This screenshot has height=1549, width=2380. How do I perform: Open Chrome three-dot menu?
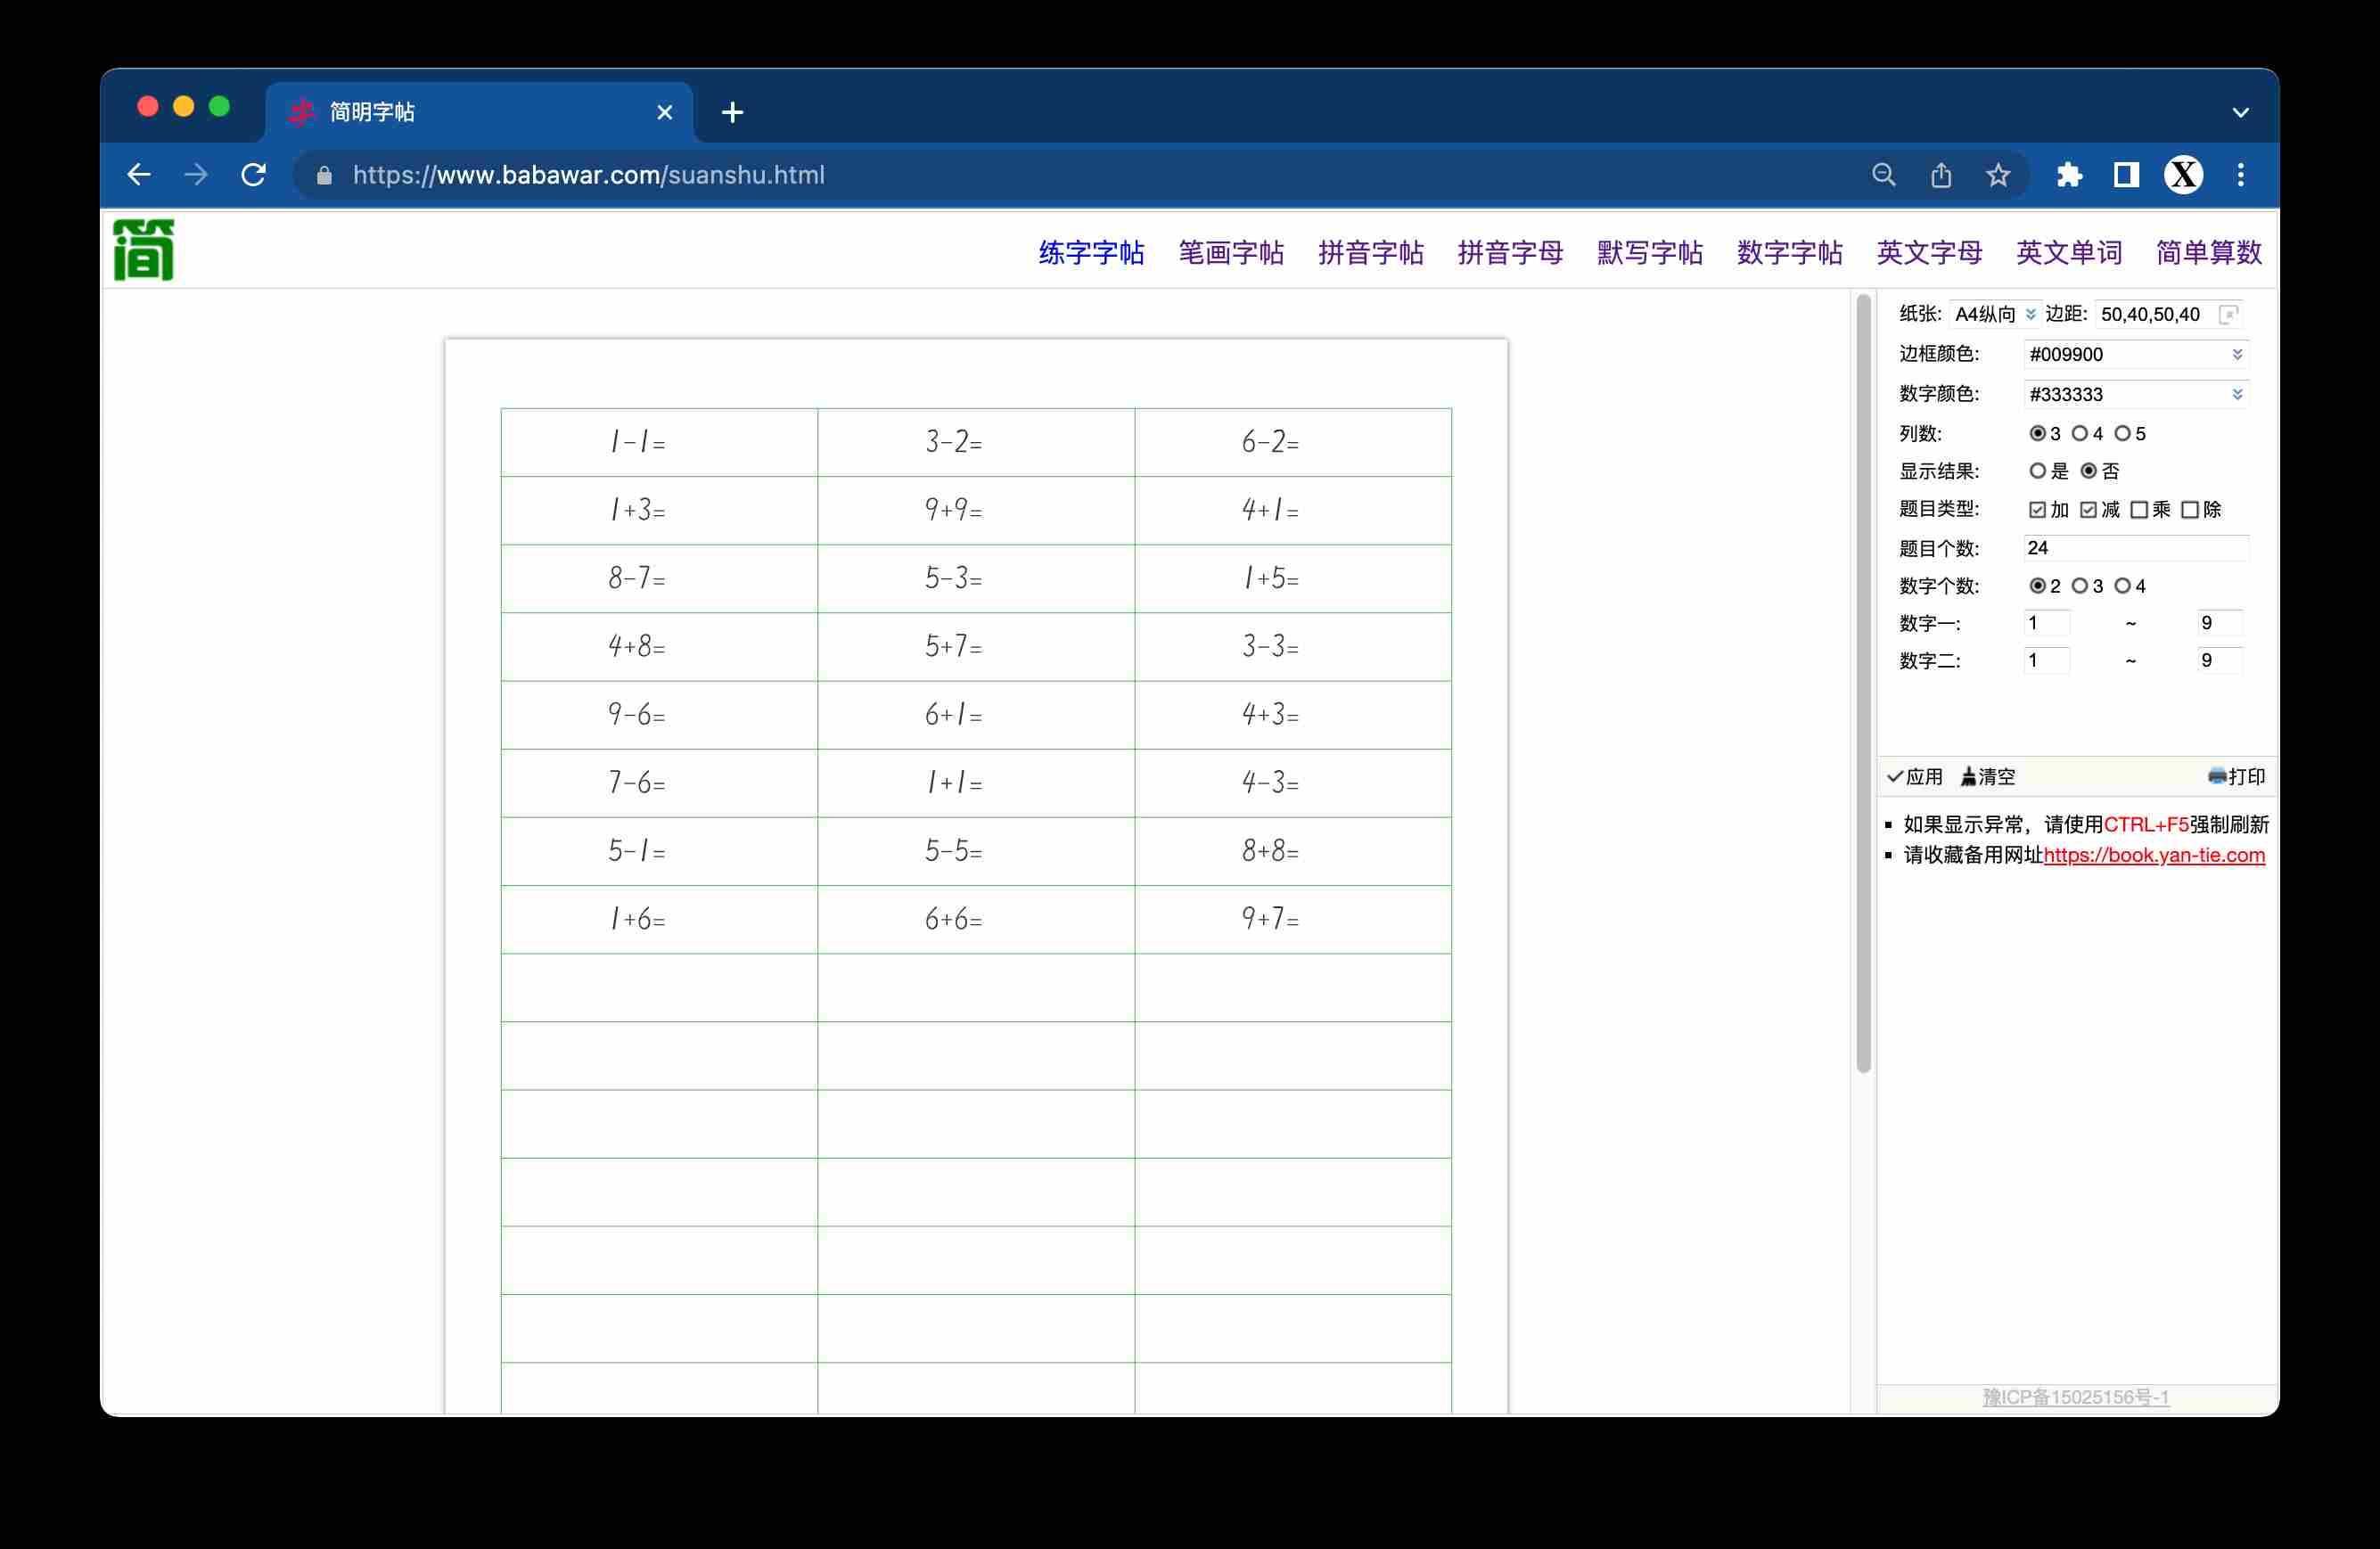pos(2240,175)
